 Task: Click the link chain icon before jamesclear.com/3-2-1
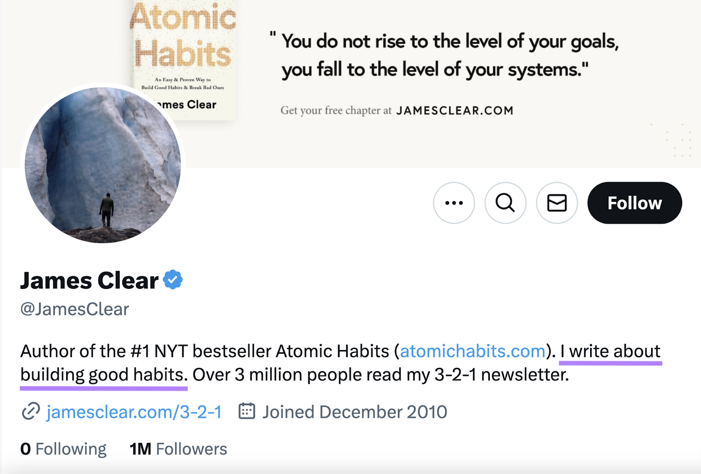[29, 411]
